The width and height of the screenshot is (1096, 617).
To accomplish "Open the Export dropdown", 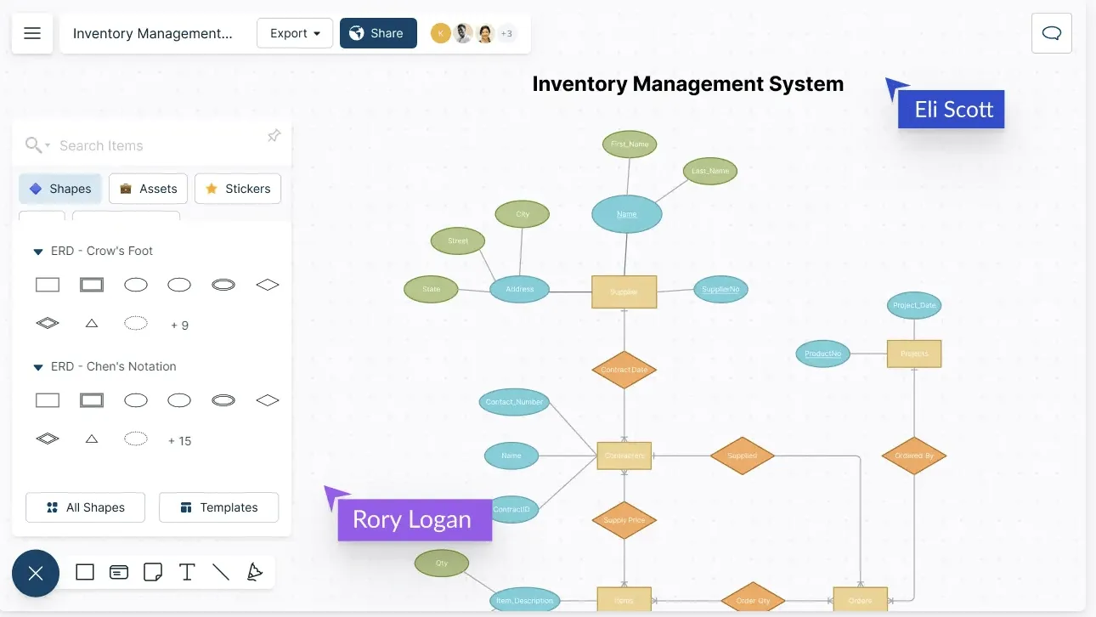I will tap(295, 33).
